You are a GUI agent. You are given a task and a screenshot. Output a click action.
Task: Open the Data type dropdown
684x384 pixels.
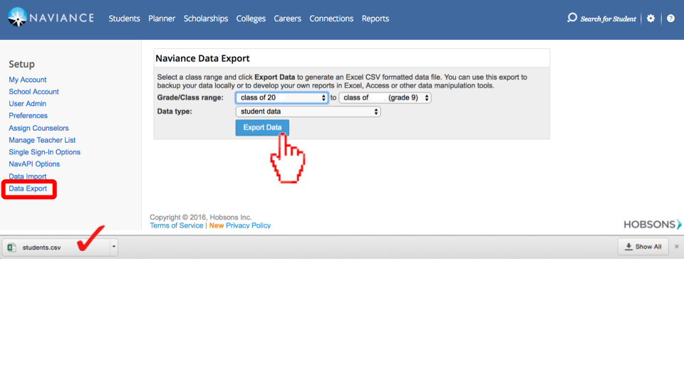point(308,112)
